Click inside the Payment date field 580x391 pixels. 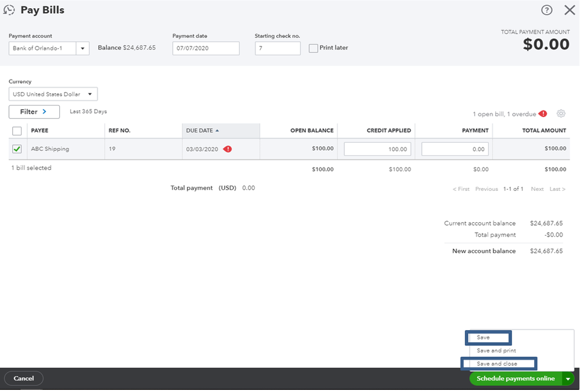[x=204, y=48]
